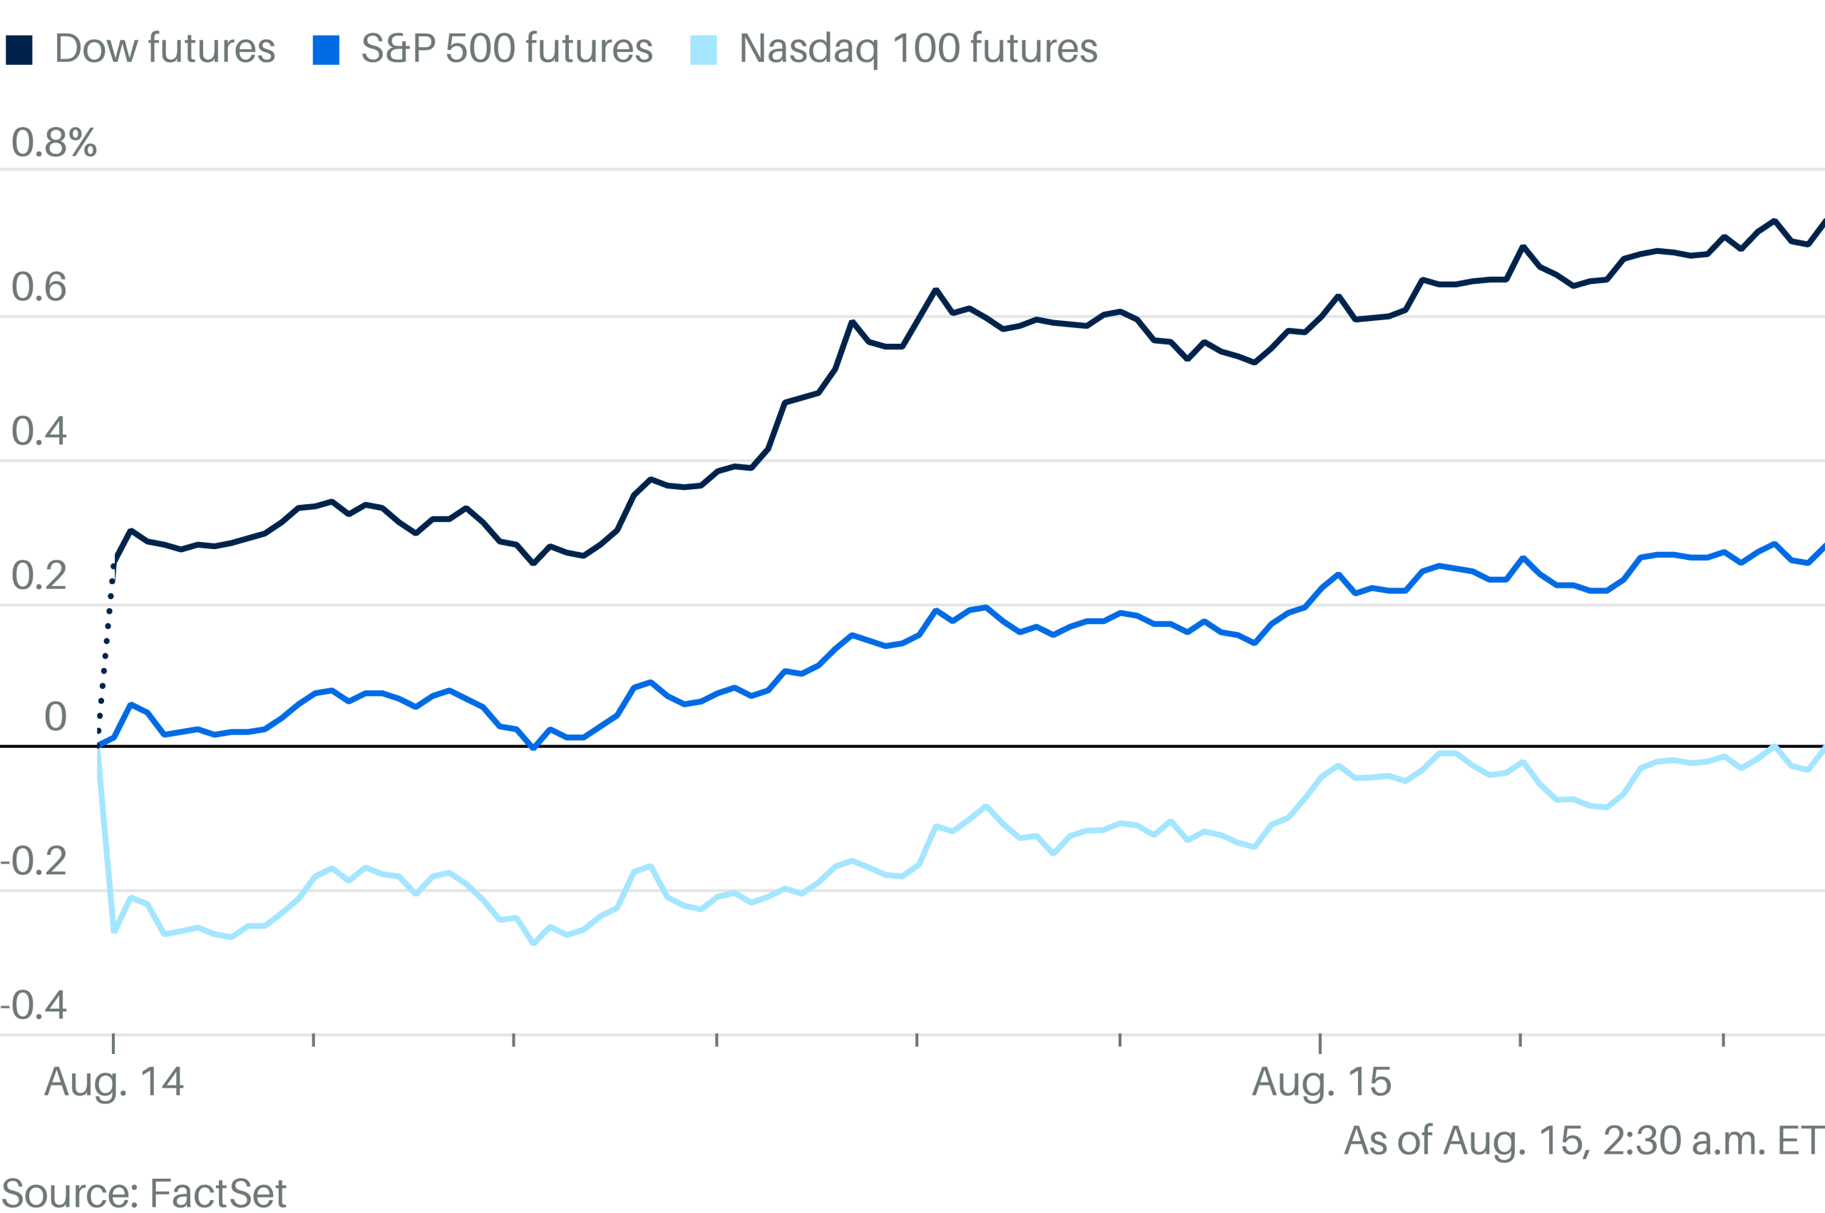Viewport: 1825px width, 1213px height.
Task: Click the dotted opening segment of the Dow line
Action: coord(106,650)
